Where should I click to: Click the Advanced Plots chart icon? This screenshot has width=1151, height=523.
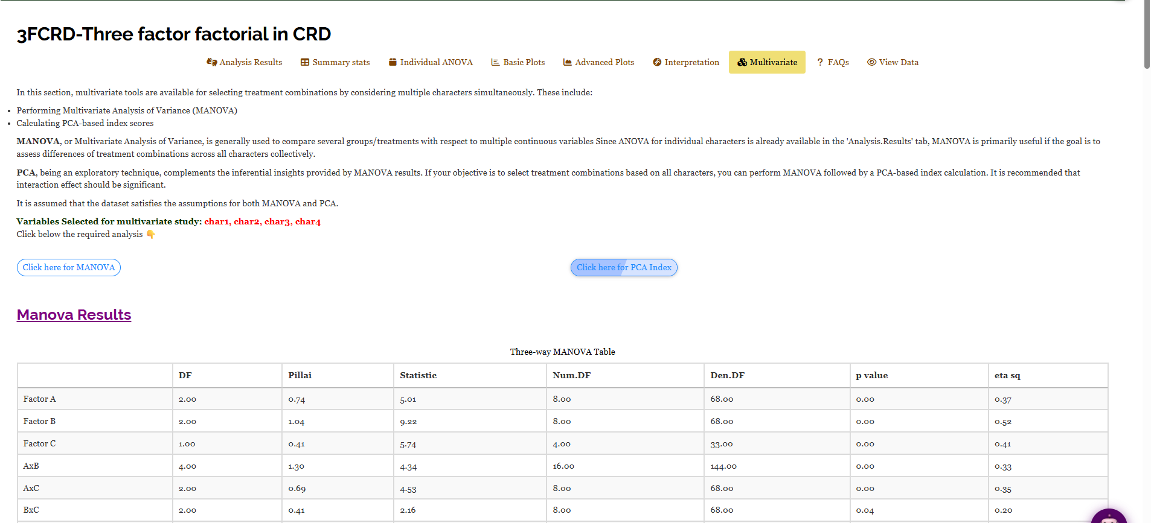click(x=567, y=62)
